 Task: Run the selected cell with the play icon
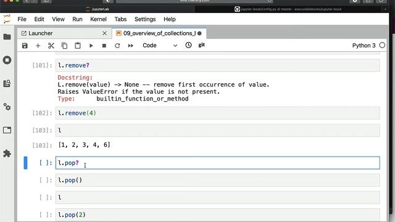coord(91,46)
